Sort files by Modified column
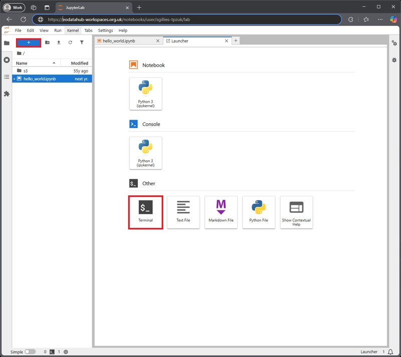Image resolution: width=401 pixels, height=357 pixels. coord(79,63)
